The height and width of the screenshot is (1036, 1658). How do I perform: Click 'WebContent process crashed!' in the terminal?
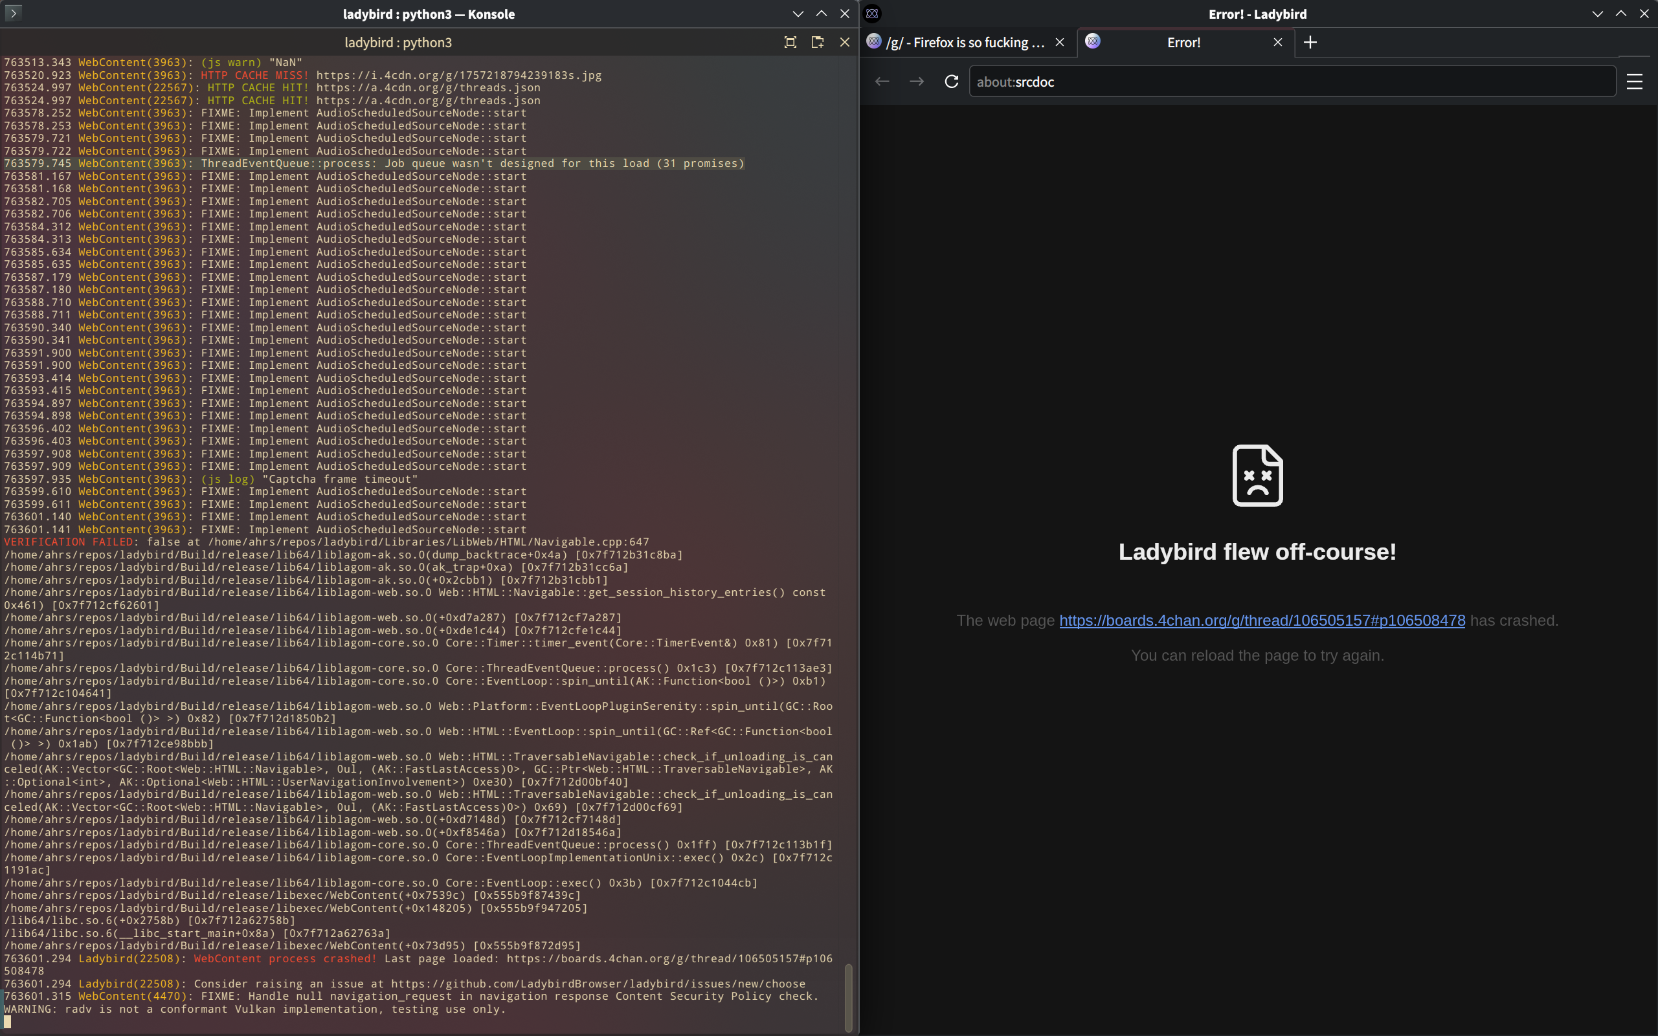click(285, 958)
